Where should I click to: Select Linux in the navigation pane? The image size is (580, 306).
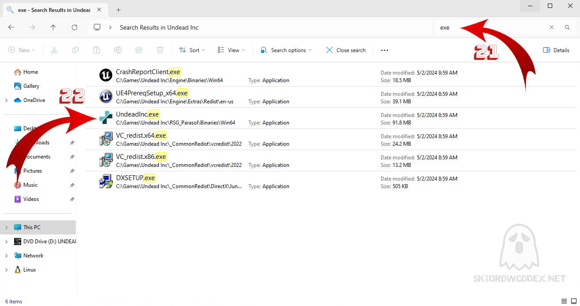click(30, 270)
